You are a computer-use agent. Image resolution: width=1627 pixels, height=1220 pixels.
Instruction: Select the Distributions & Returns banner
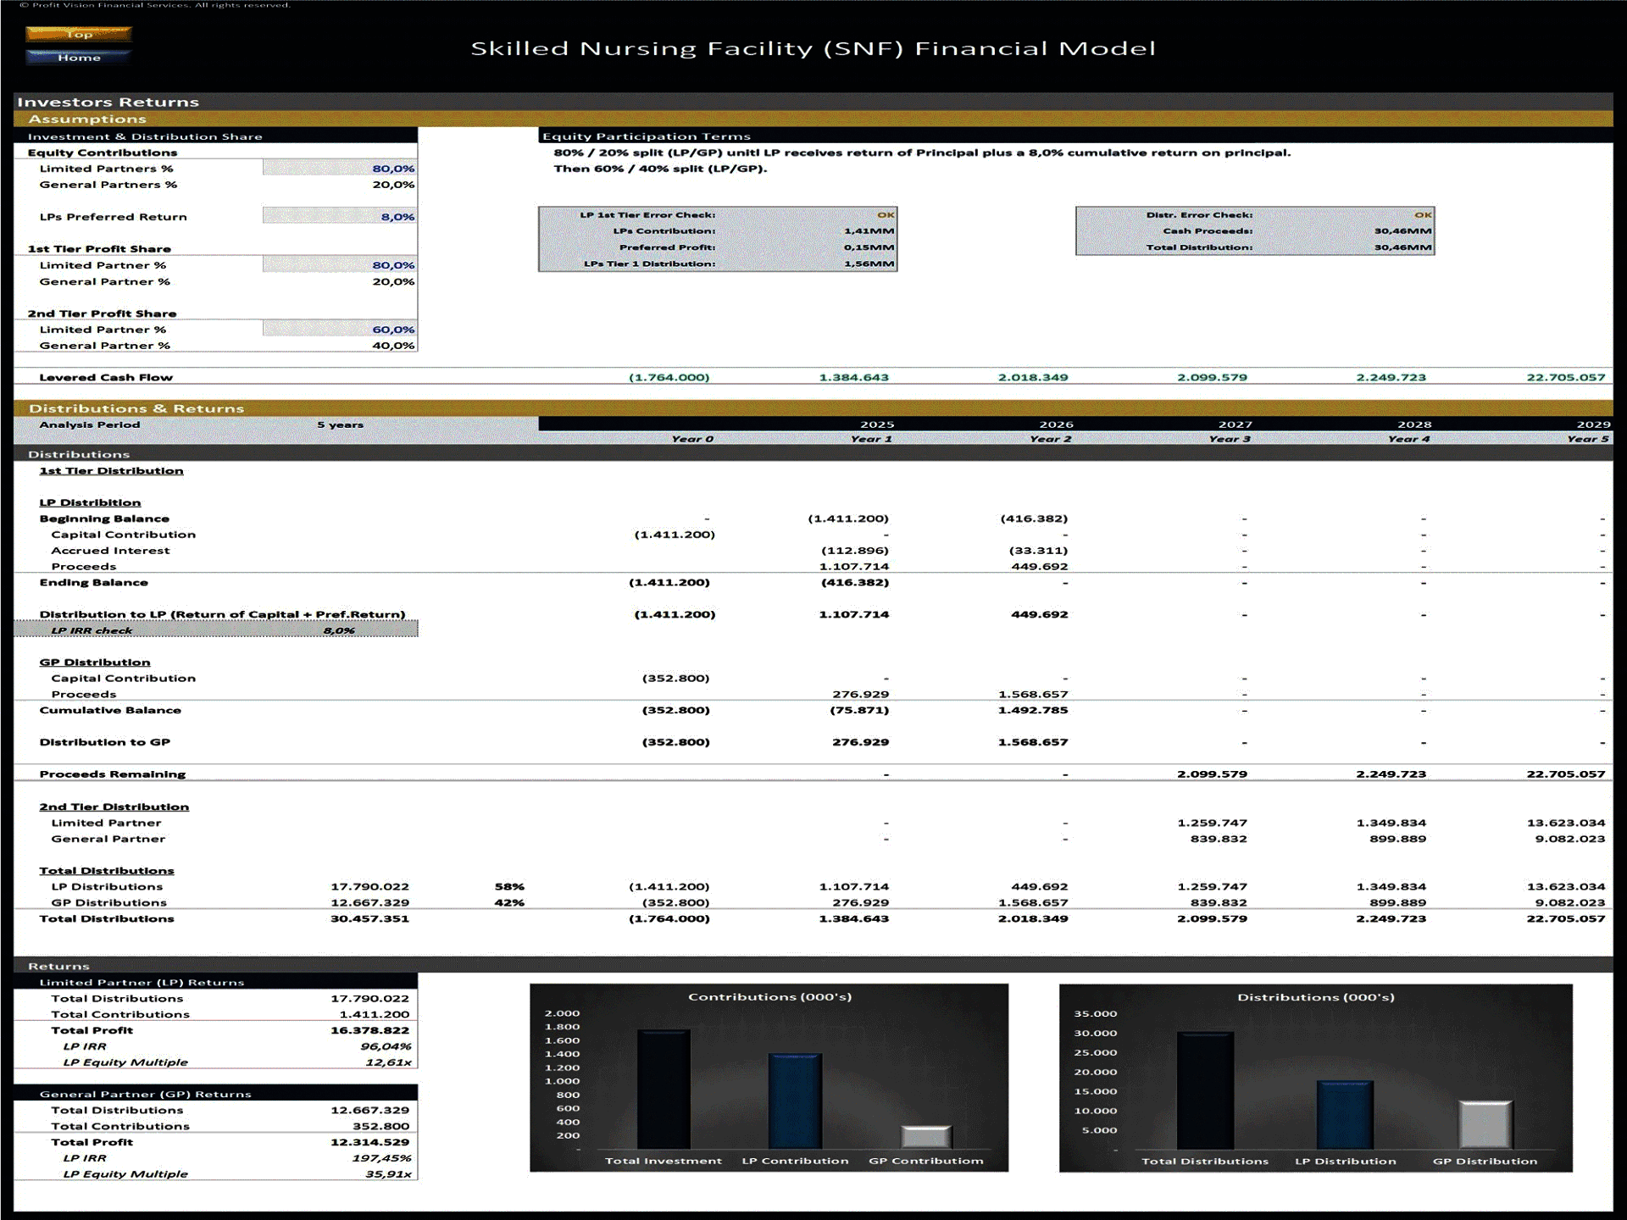[x=136, y=408]
